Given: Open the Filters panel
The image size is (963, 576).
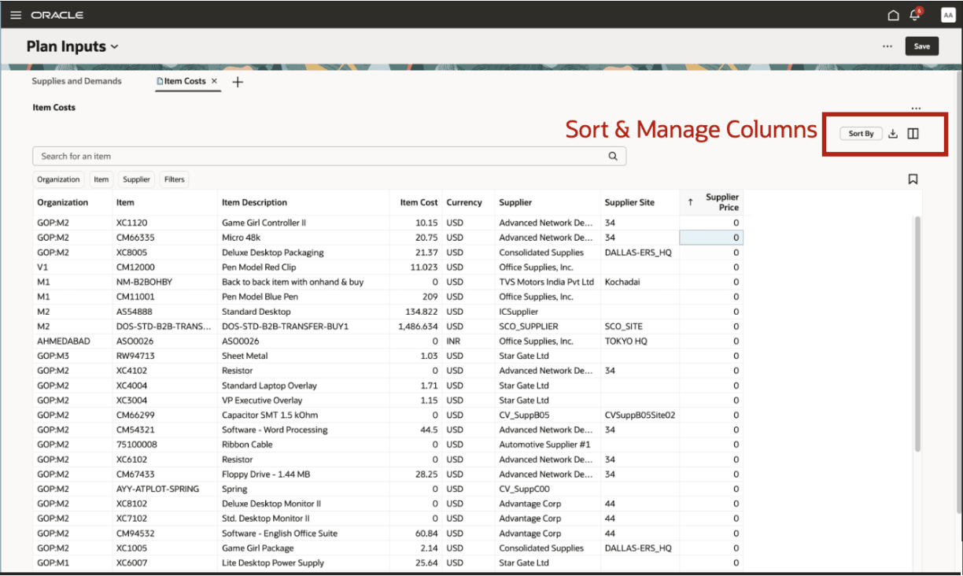Looking at the screenshot, I should click(174, 179).
